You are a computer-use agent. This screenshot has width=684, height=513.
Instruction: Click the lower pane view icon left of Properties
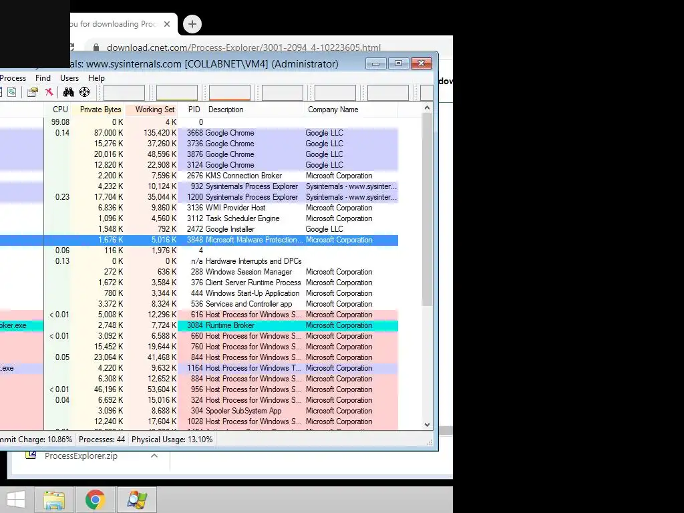pos(12,92)
